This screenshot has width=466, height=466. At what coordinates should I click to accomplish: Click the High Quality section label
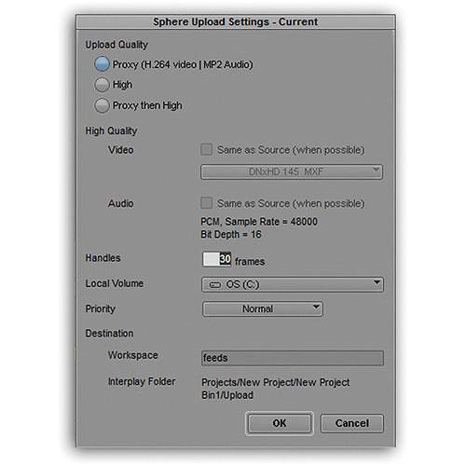point(111,130)
